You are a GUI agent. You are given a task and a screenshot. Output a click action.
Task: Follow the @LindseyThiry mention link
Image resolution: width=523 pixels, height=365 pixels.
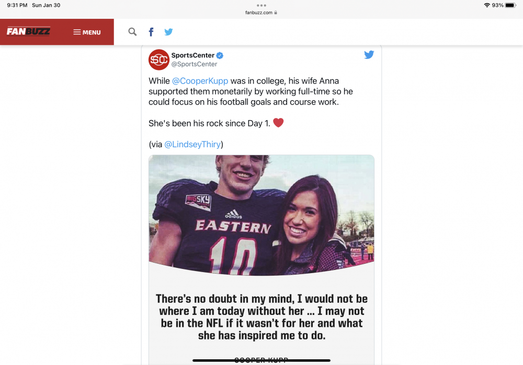[x=192, y=144]
